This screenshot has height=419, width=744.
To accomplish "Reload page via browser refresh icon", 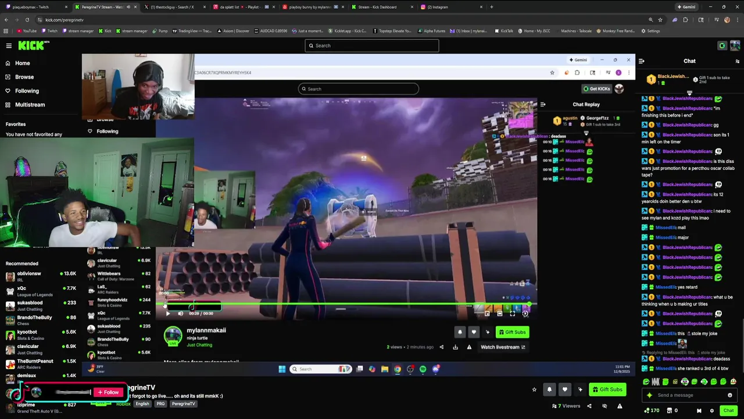I will 28,20.
